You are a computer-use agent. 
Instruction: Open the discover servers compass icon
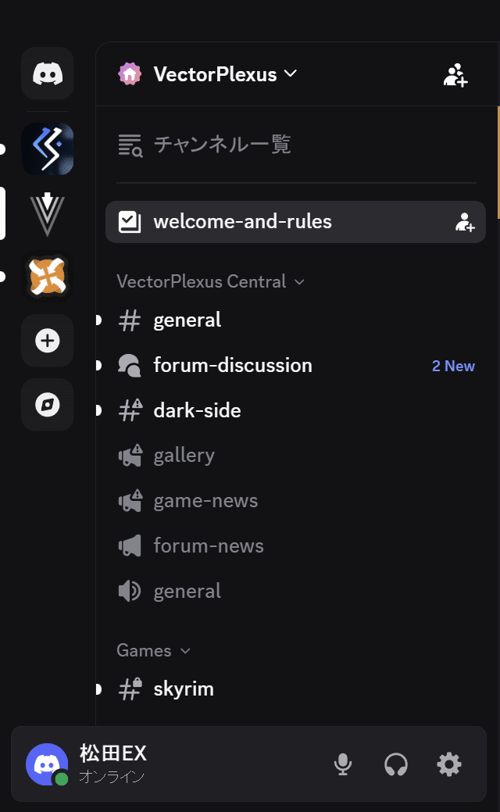coord(48,405)
